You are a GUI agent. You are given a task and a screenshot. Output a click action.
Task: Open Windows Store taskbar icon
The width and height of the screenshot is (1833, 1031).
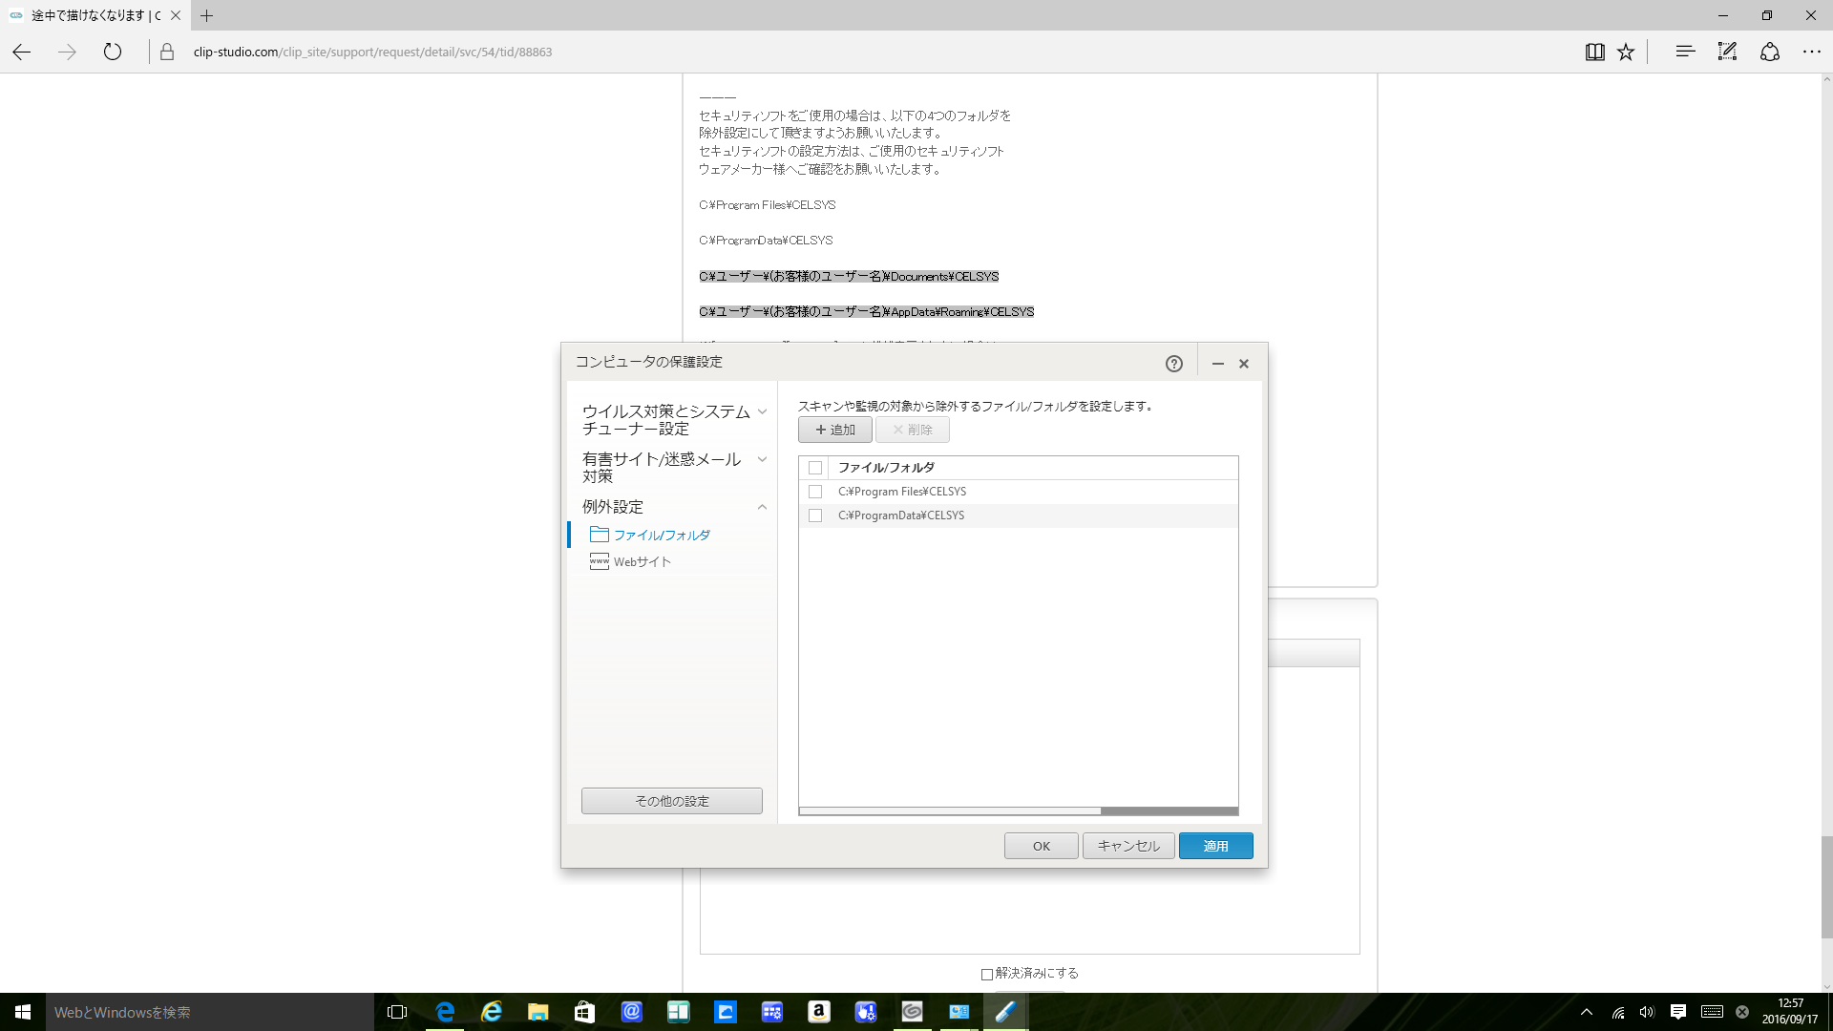click(584, 1012)
